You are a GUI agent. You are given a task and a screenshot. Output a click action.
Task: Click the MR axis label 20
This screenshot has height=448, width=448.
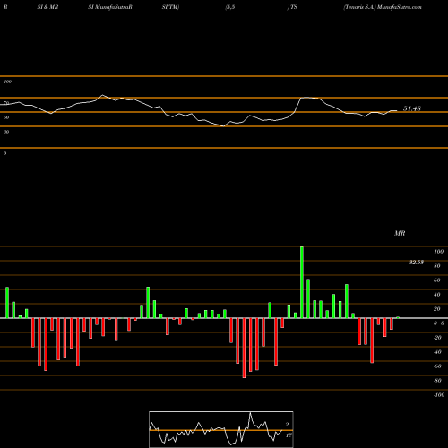[x=437, y=309]
